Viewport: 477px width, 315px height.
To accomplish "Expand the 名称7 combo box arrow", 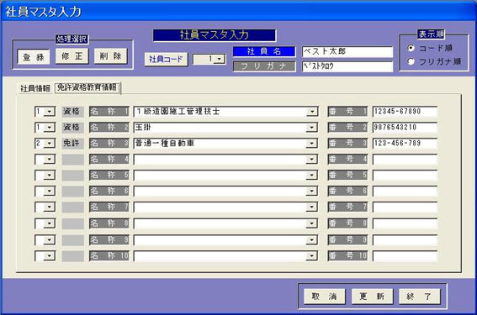I will pyautogui.click(x=312, y=207).
